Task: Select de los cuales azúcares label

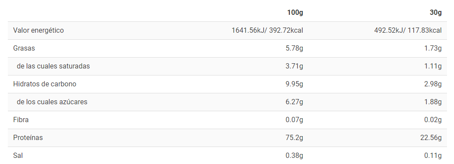Action: [x=52, y=102]
